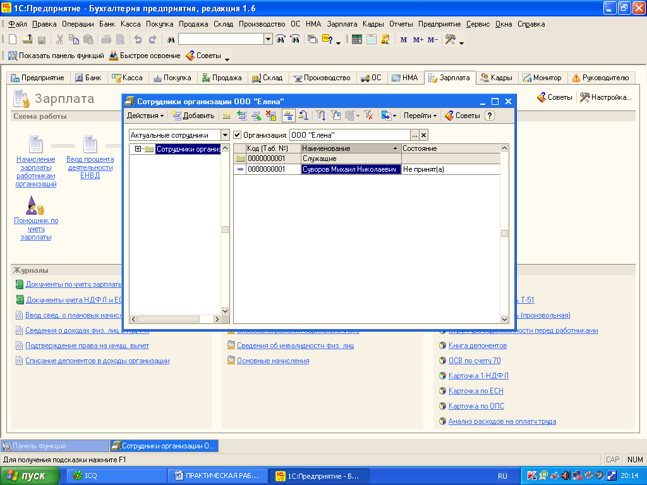This screenshot has width=647, height=485.
Task: Open the Операции menu
Action: pyautogui.click(x=78, y=24)
